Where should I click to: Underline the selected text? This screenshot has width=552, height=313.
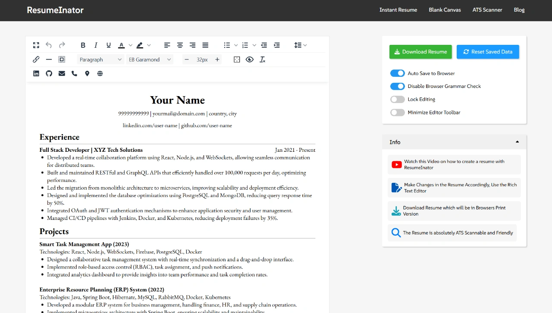(109, 45)
